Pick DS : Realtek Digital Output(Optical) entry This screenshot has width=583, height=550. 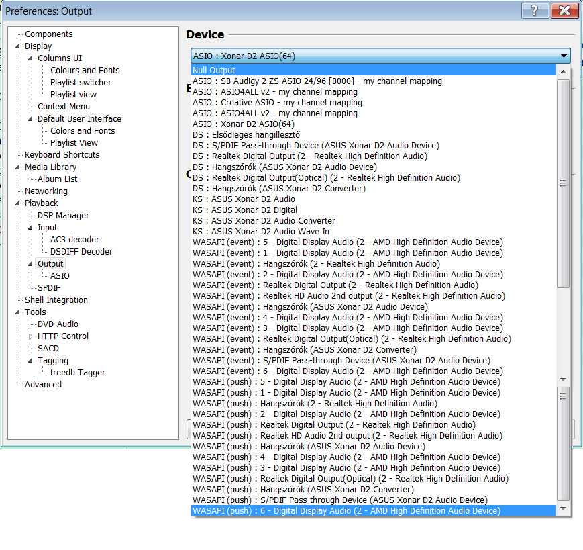(374, 177)
